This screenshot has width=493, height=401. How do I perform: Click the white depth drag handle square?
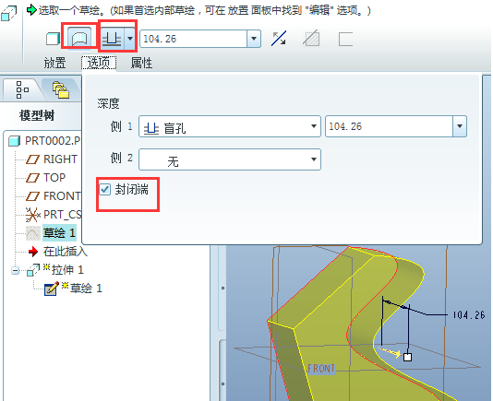pyautogui.click(x=407, y=357)
